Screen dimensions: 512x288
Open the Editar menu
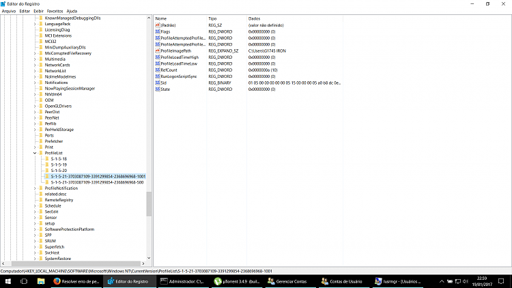[25, 11]
